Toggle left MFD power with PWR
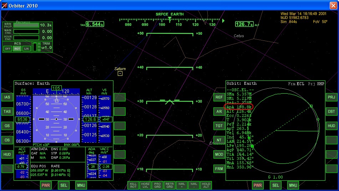Image resolution: width=339 pixels, height=191 pixels. [46, 185]
